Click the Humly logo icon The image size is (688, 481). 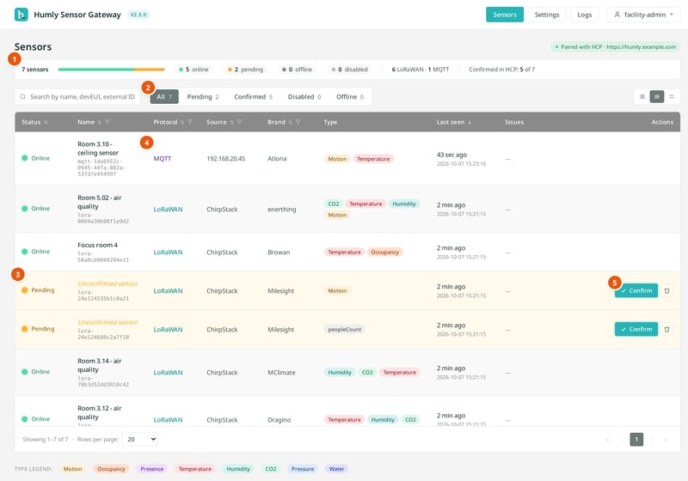coord(21,15)
